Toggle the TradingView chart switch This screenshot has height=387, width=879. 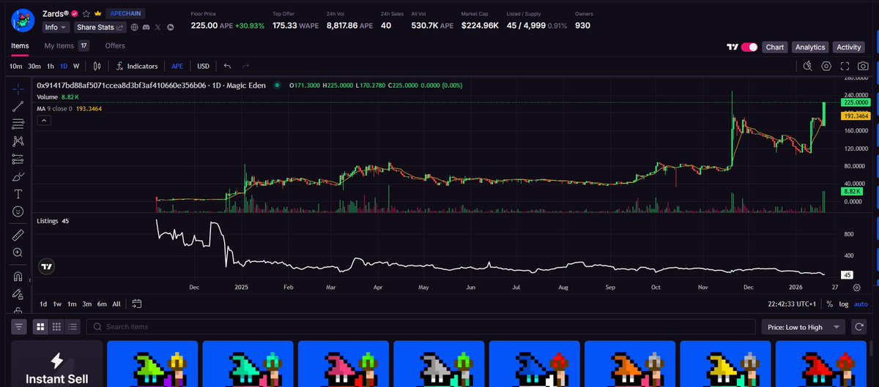pyautogui.click(x=749, y=47)
